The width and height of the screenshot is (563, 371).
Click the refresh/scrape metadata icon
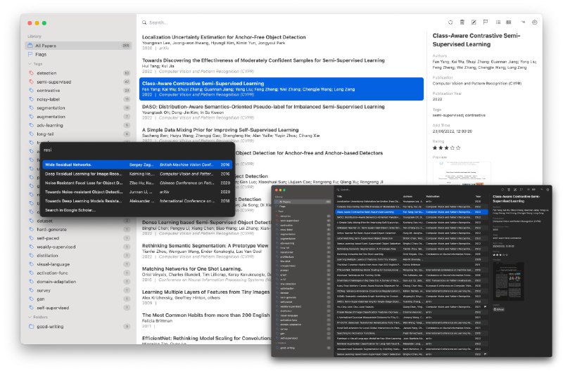click(451, 22)
